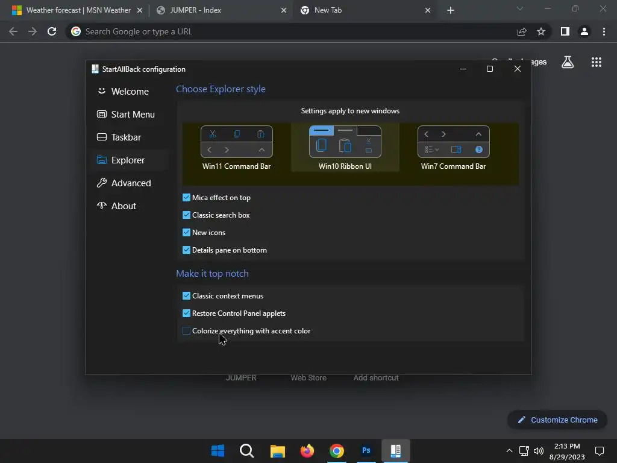The image size is (617, 463).
Task: Open the network tray icon
Action: tap(524, 451)
